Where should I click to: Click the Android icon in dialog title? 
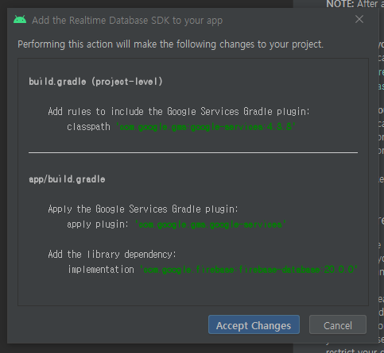point(20,20)
